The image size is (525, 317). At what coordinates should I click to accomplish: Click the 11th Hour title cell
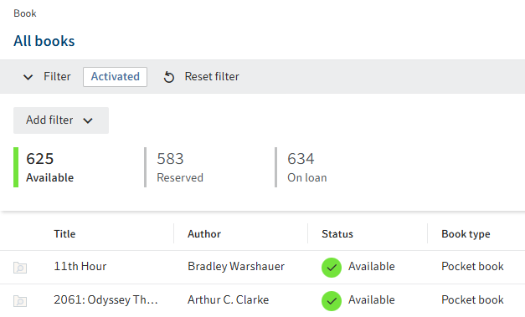(x=80, y=267)
